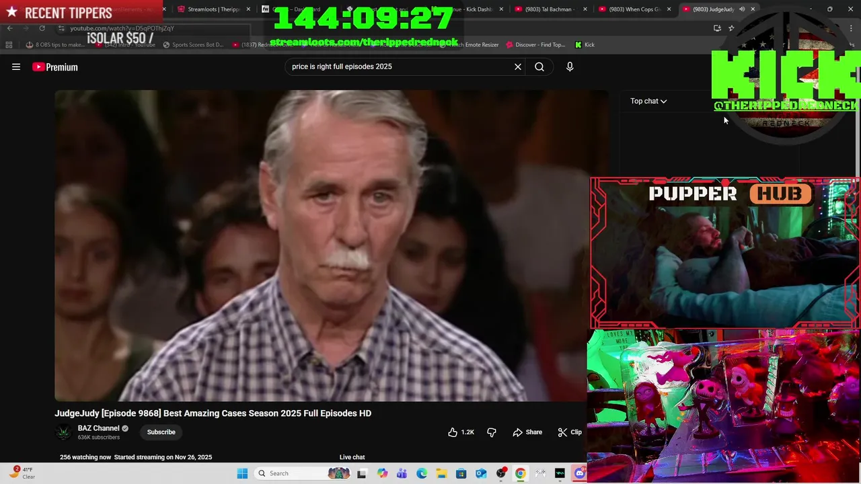Image resolution: width=861 pixels, height=484 pixels.
Task: Subscribe to BAZ Channel
Action: pos(161,432)
